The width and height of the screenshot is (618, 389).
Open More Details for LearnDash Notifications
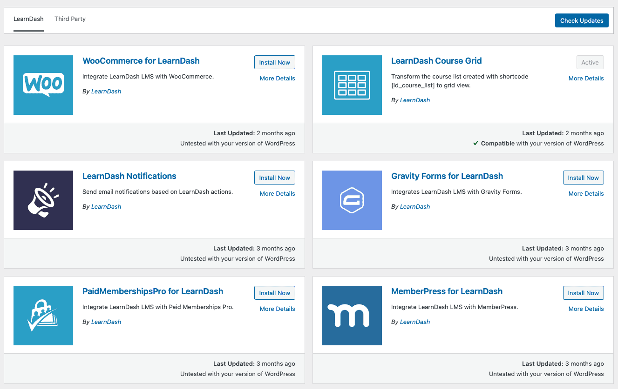click(x=278, y=193)
